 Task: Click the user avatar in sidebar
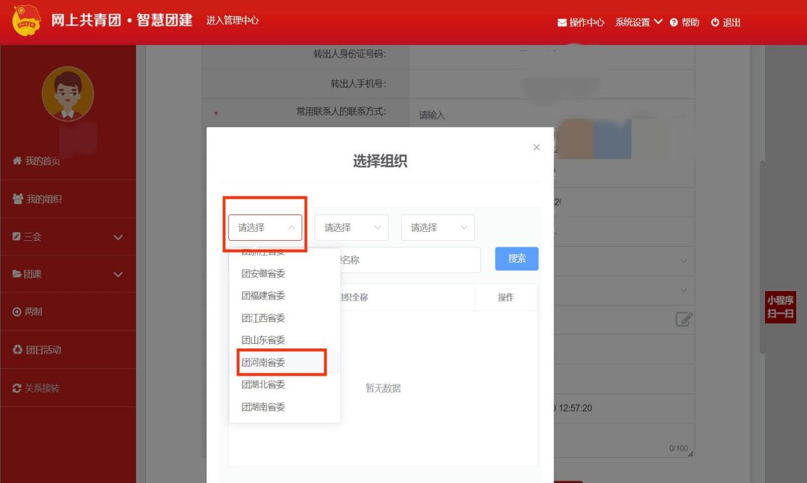[x=68, y=94]
